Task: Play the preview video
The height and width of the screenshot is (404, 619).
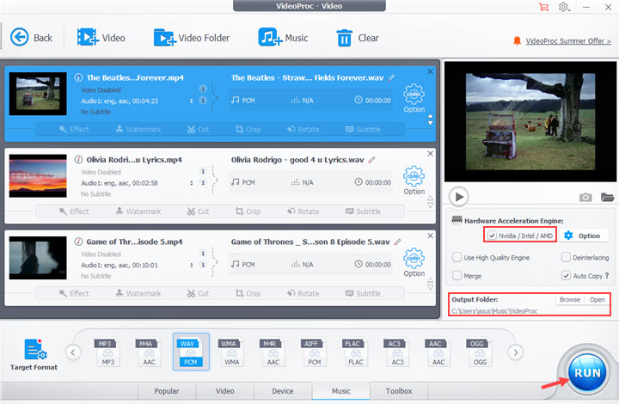Action: (459, 197)
